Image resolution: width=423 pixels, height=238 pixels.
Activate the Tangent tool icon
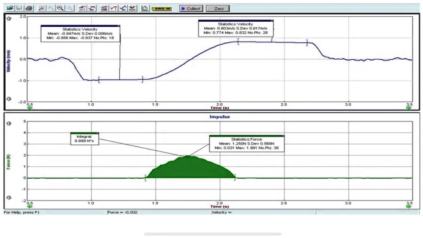tap(92, 8)
